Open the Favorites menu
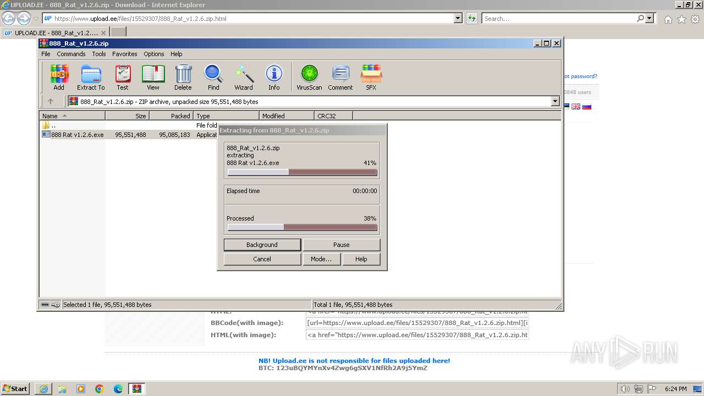704x396 pixels. coord(125,54)
